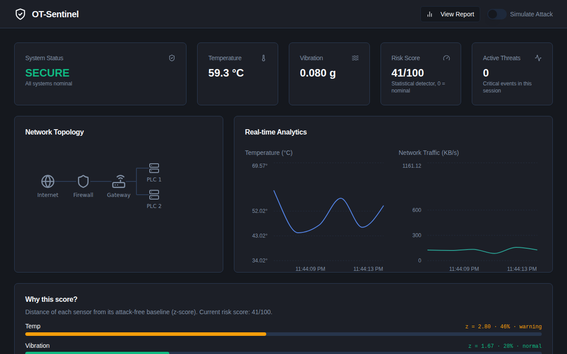This screenshot has width=567, height=354.
Task: Click the Why this score? heading
Action: pos(51,300)
